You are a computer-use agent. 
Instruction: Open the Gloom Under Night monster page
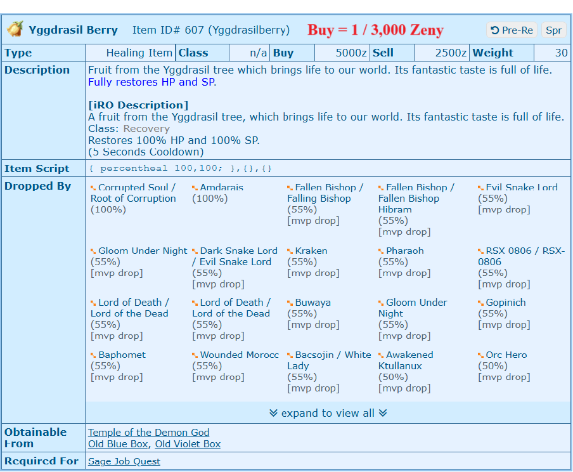pos(143,251)
